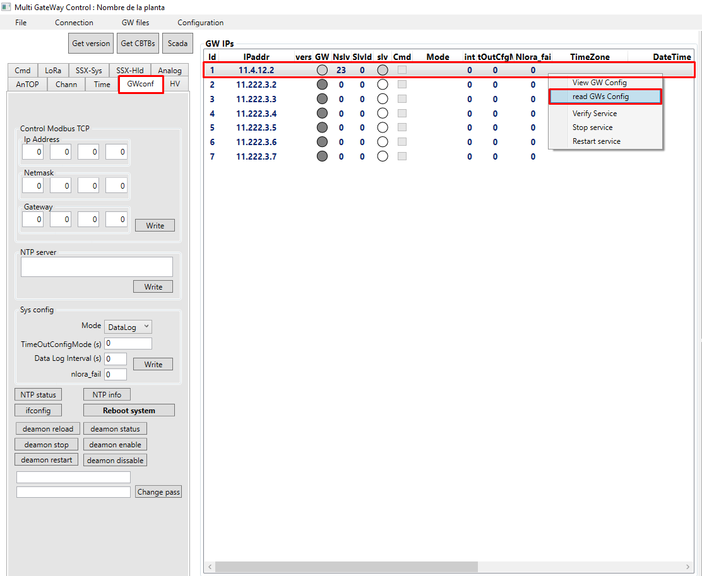Select 'read GWs Config' from the context menu

point(598,97)
